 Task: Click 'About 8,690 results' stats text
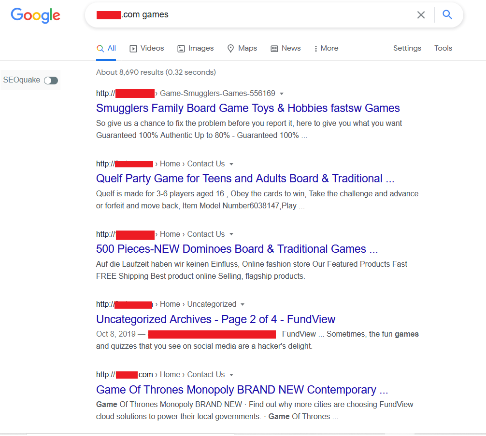[x=156, y=72]
